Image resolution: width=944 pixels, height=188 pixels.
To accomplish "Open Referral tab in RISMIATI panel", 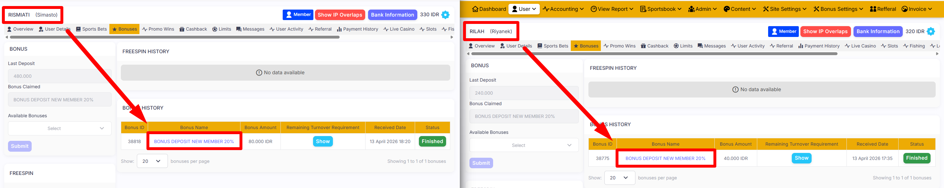I will 320,29.
